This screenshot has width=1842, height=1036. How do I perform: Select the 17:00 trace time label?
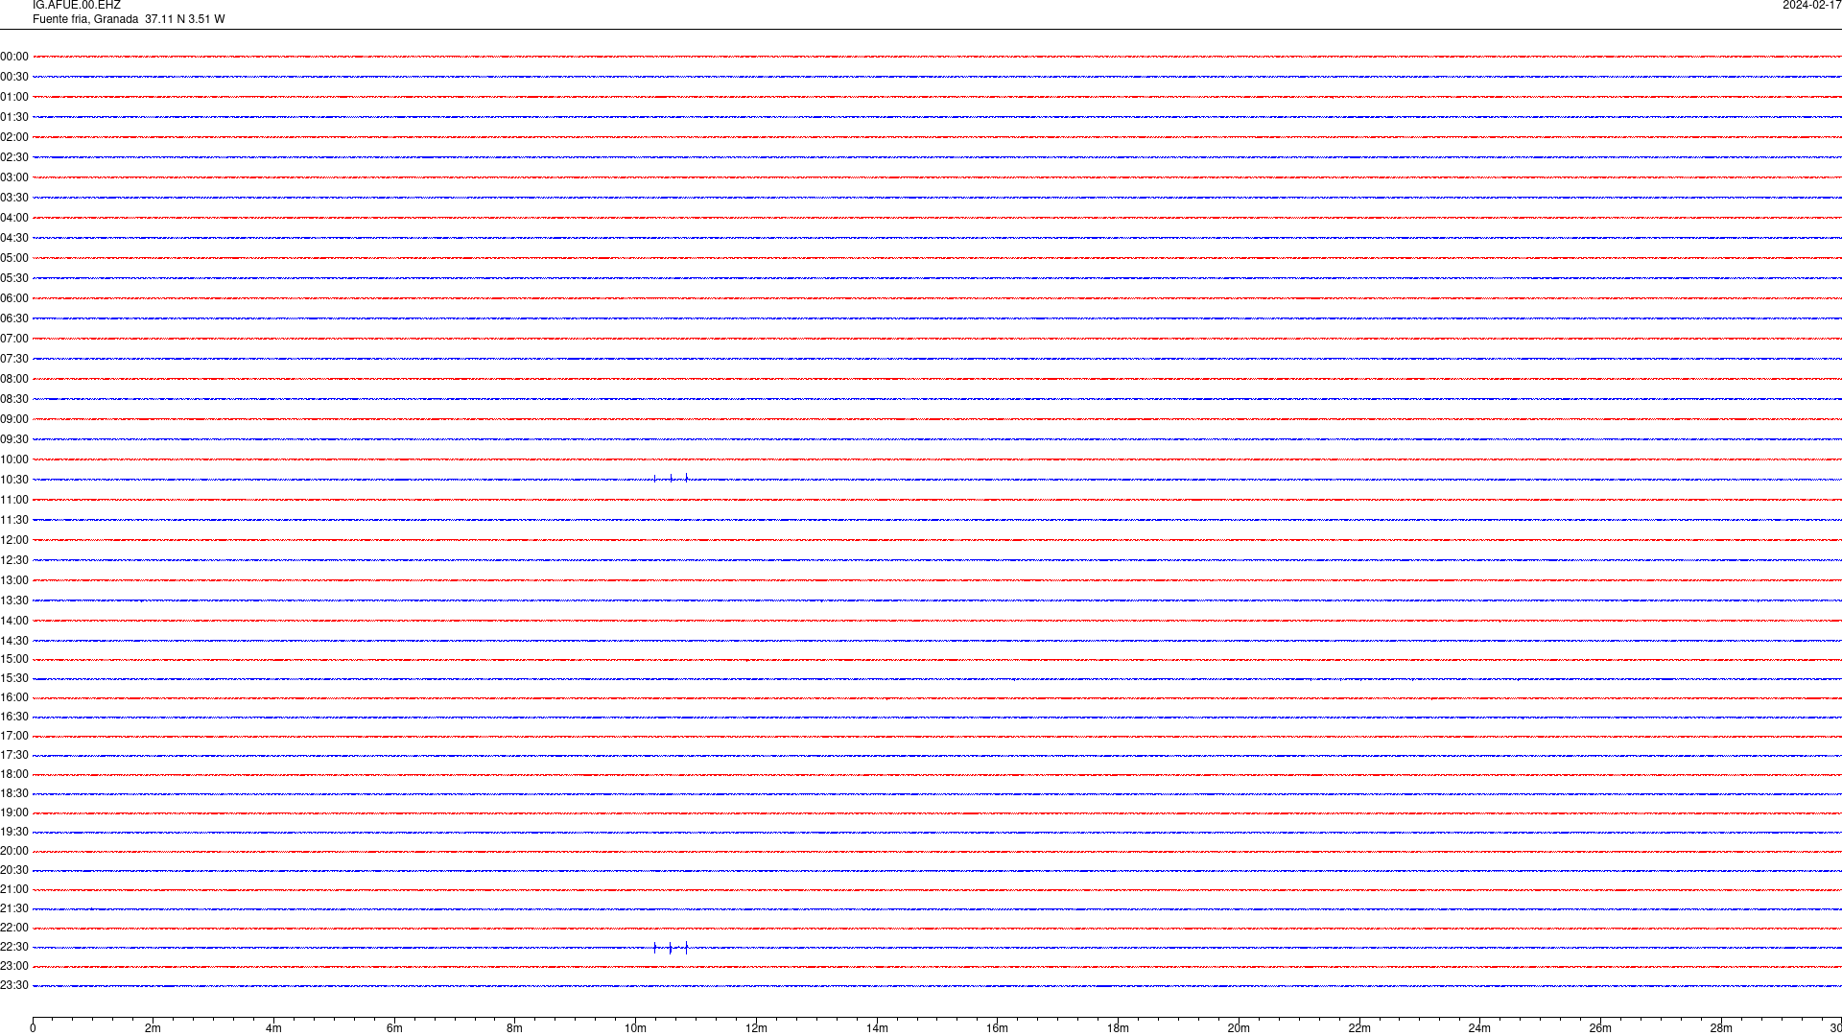pyautogui.click(x=14, y=736)
